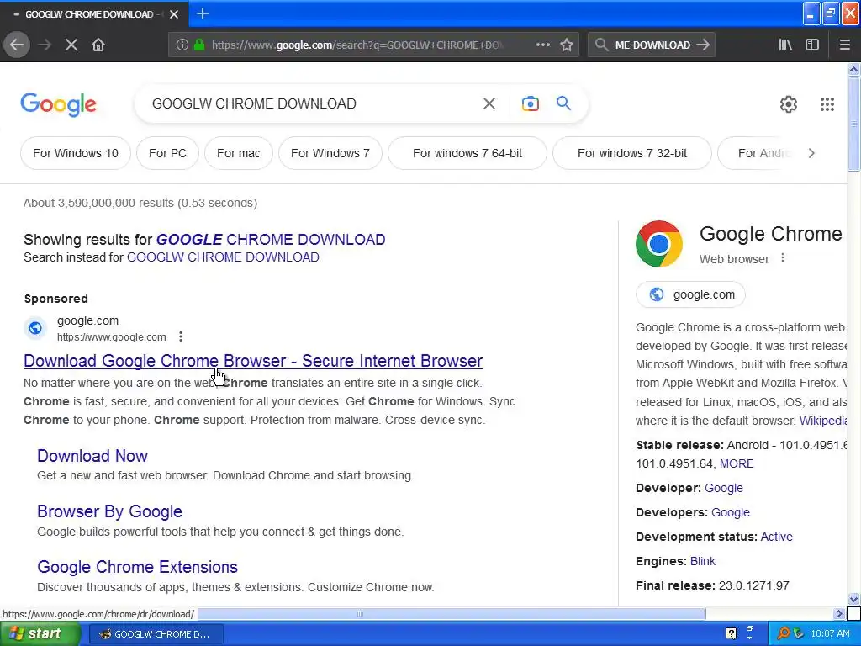This screenshot has width=861, height=646.
Task: Select the For Windows 10 filter chip
Action: tap(76, 153)
